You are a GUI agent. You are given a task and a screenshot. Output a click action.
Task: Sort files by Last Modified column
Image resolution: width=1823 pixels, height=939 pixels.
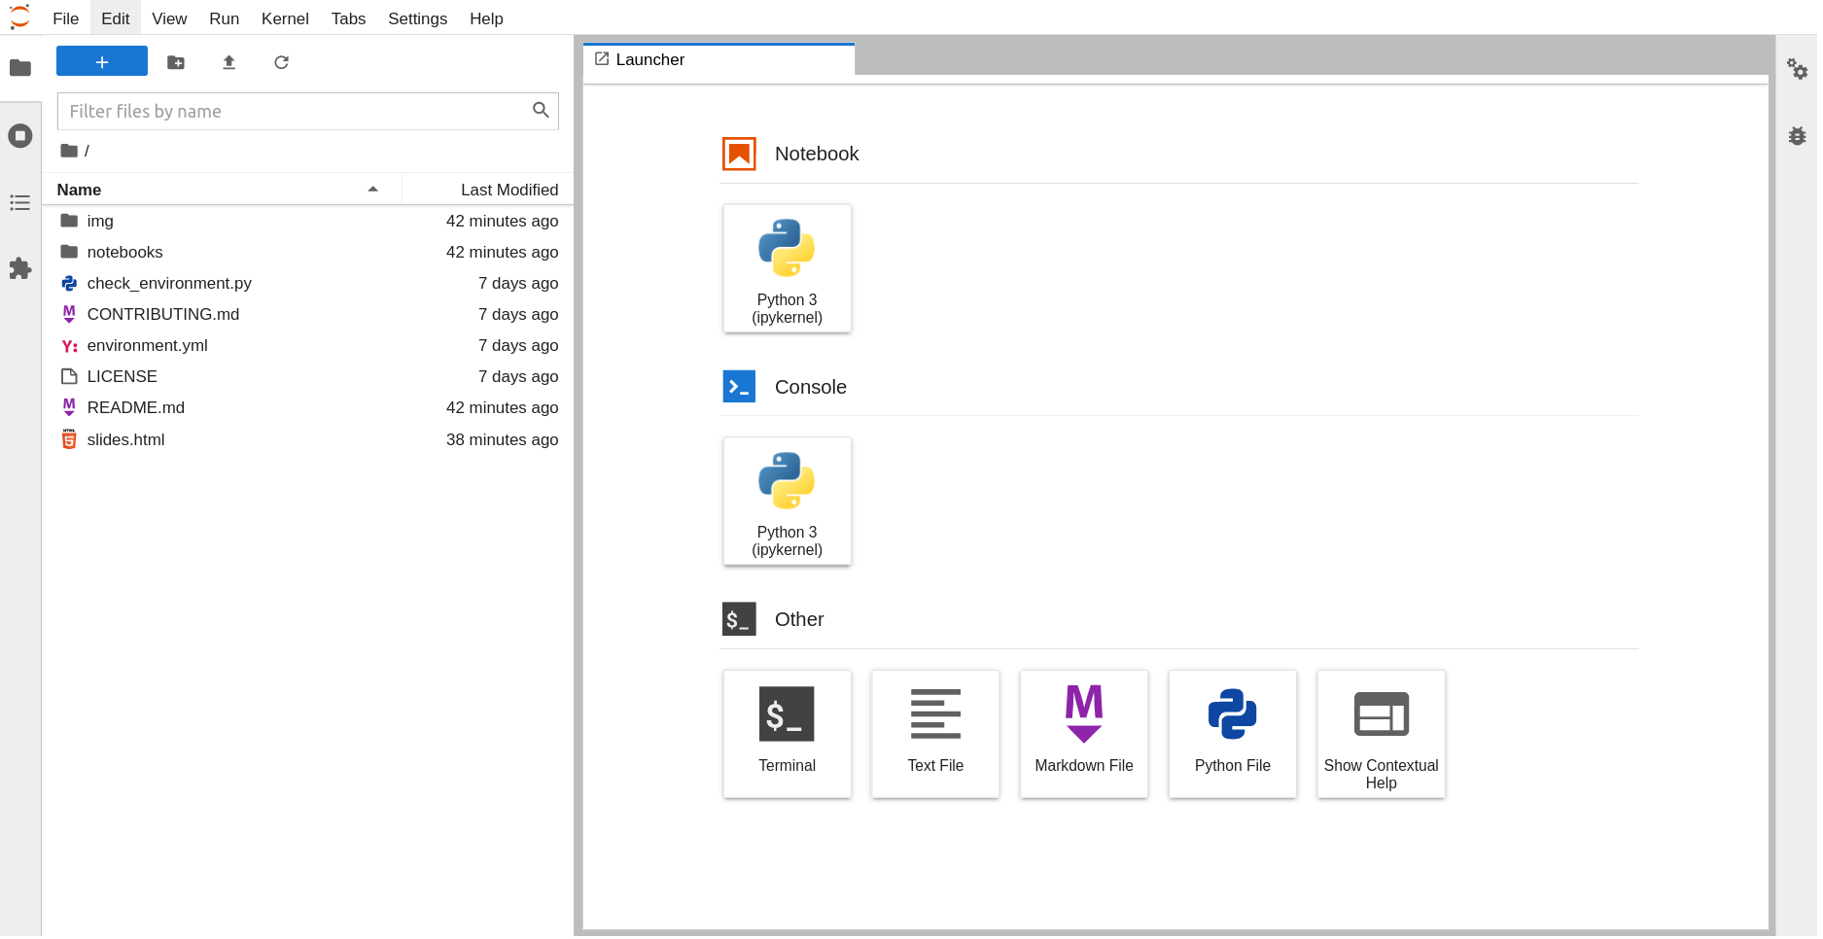tap(508, 190)
